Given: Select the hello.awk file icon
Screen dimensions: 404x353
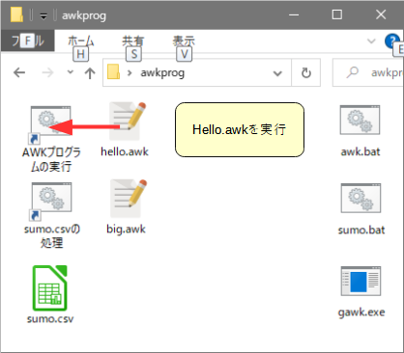Looking at the screenshot, I should click(127, 122).
